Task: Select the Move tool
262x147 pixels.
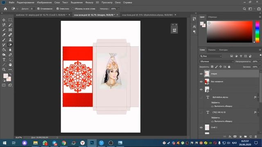Action: pyautogui.click(x=4, y=20)
